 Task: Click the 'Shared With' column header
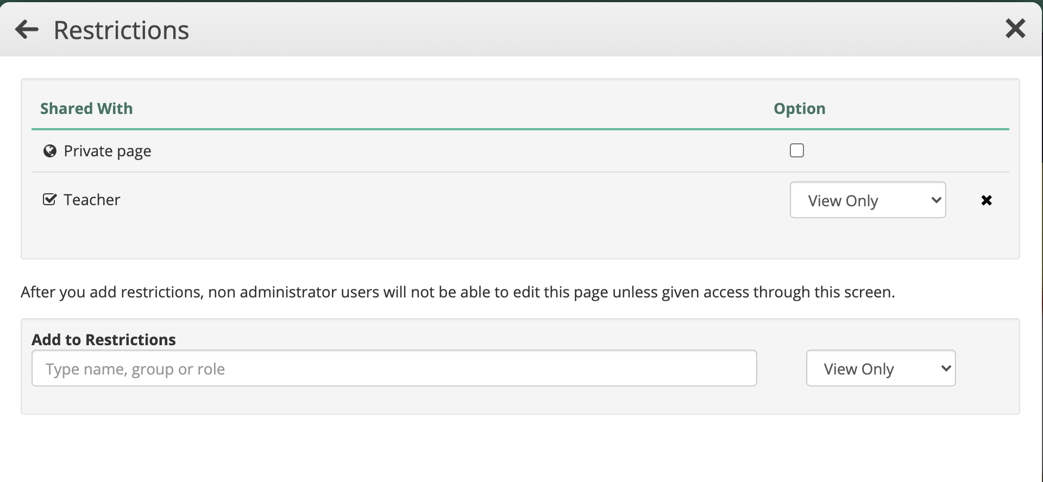click(86, 109)
